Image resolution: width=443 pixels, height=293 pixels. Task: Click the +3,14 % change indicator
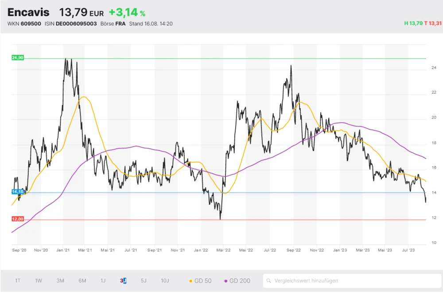pos(127,12)
